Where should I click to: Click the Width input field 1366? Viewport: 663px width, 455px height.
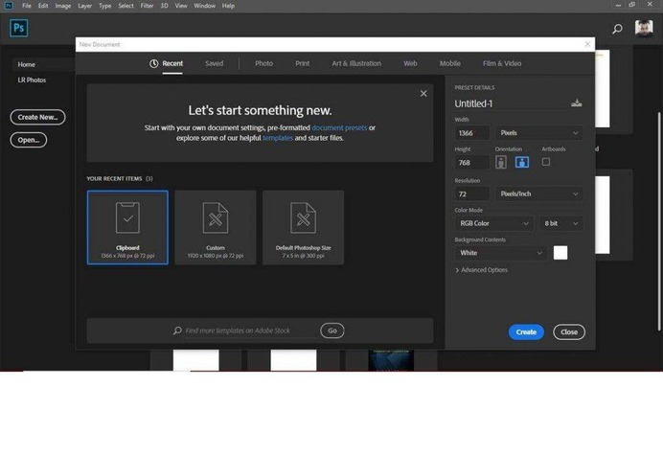pos(472,133)
